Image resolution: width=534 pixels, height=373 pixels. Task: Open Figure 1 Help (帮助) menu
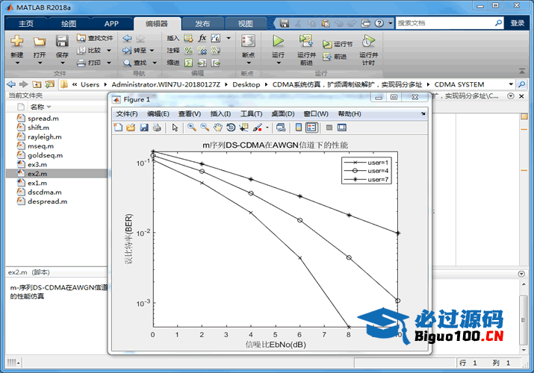pos(350,114)
